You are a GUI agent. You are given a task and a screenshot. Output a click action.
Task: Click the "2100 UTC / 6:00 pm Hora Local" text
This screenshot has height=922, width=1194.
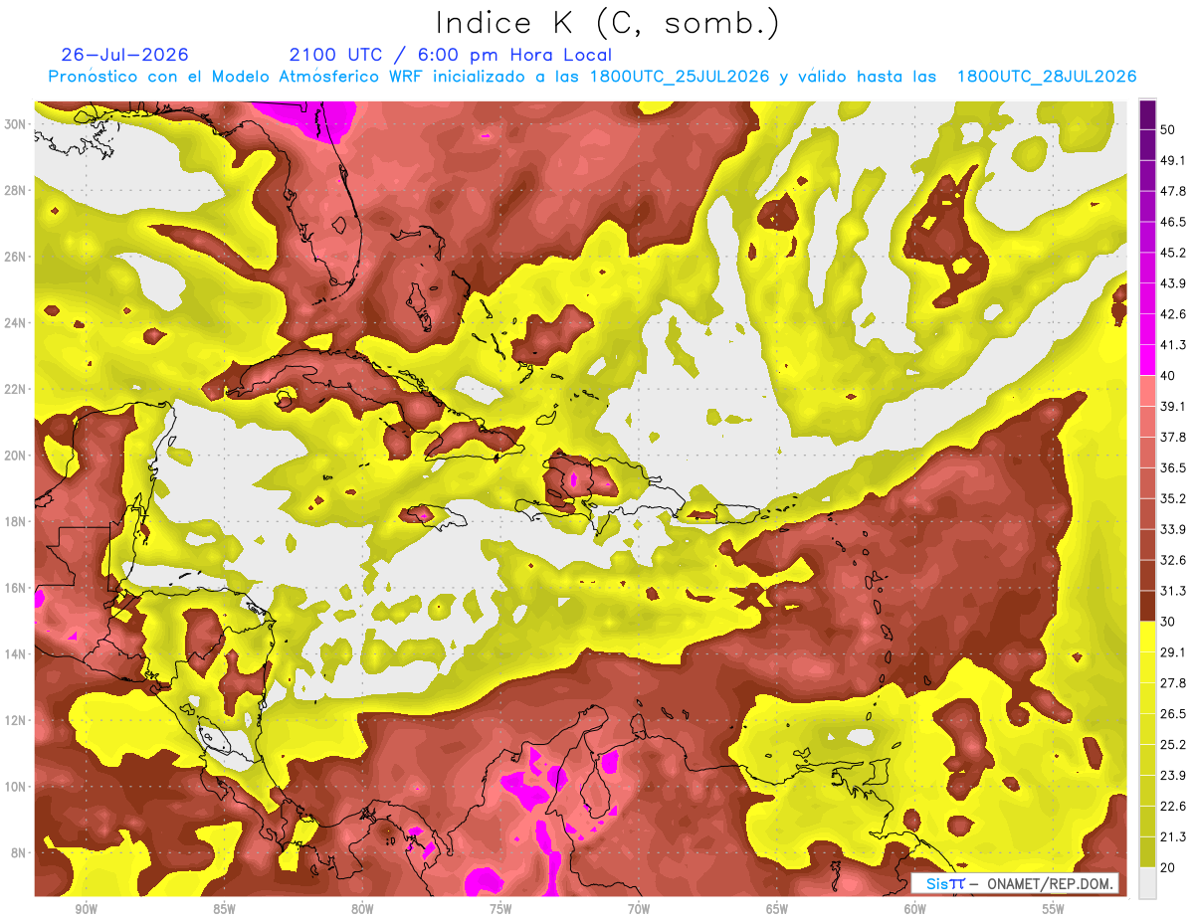(x=451, y=55)
